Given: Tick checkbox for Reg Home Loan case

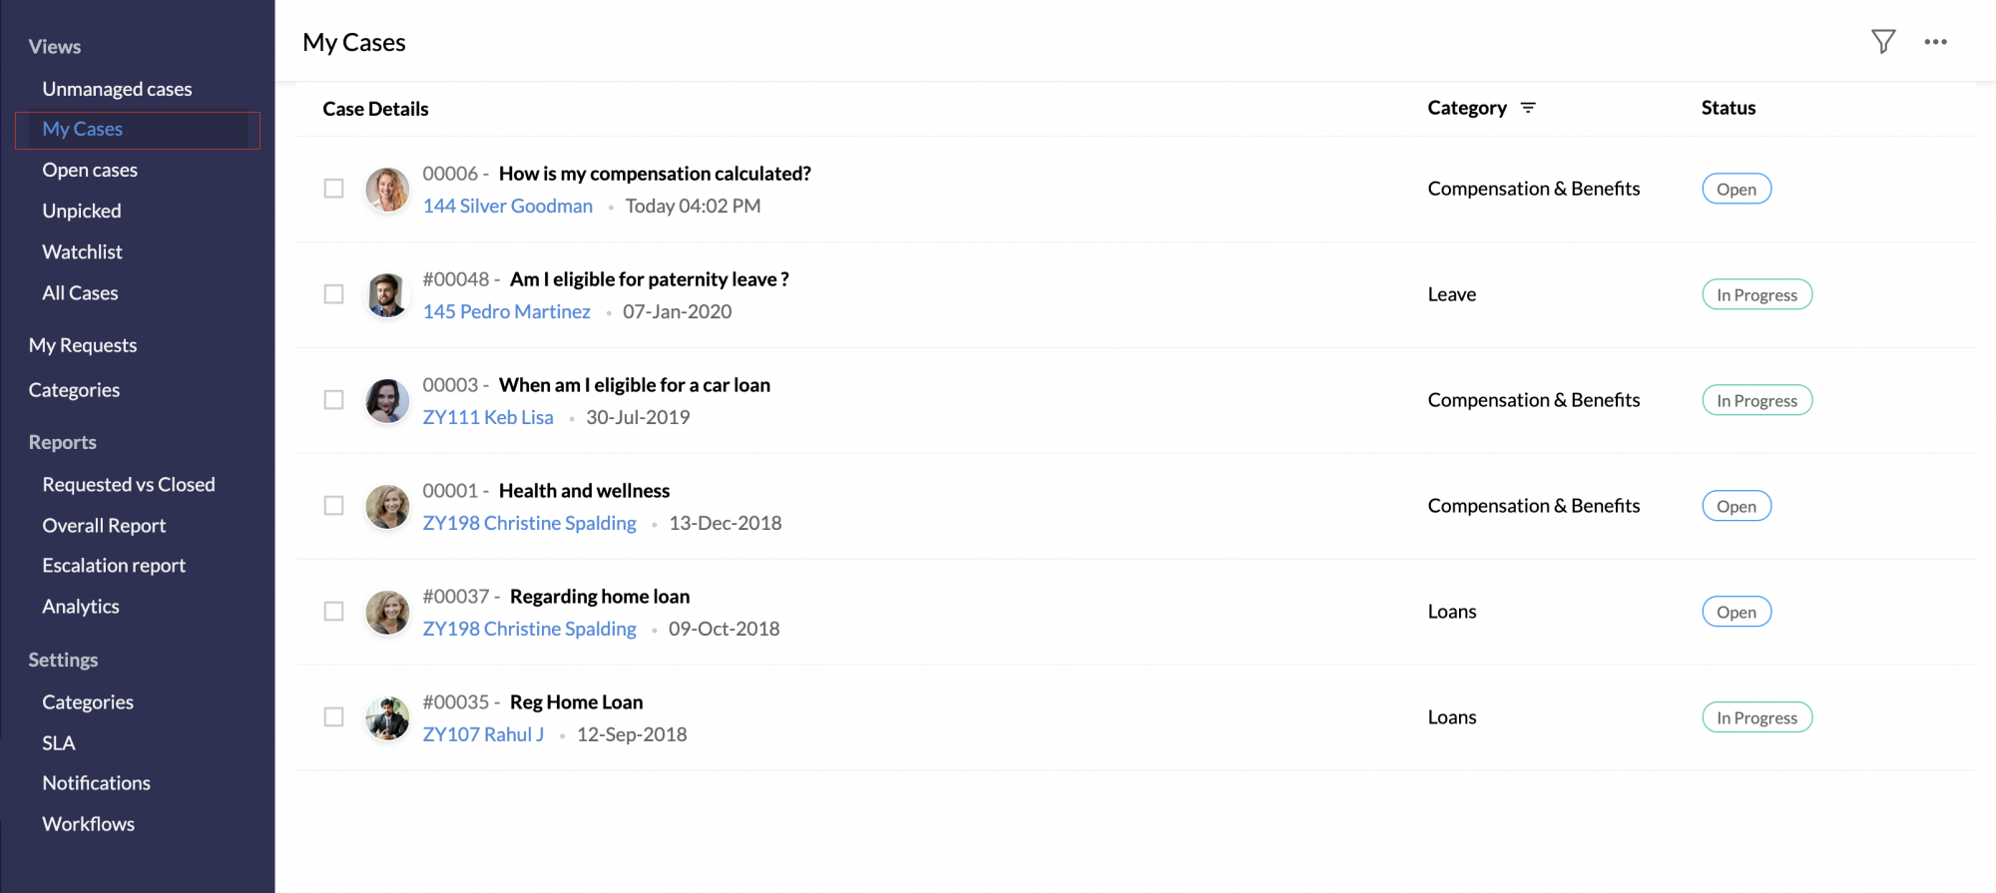Looking at the screenshot, I should pos(333,717).
